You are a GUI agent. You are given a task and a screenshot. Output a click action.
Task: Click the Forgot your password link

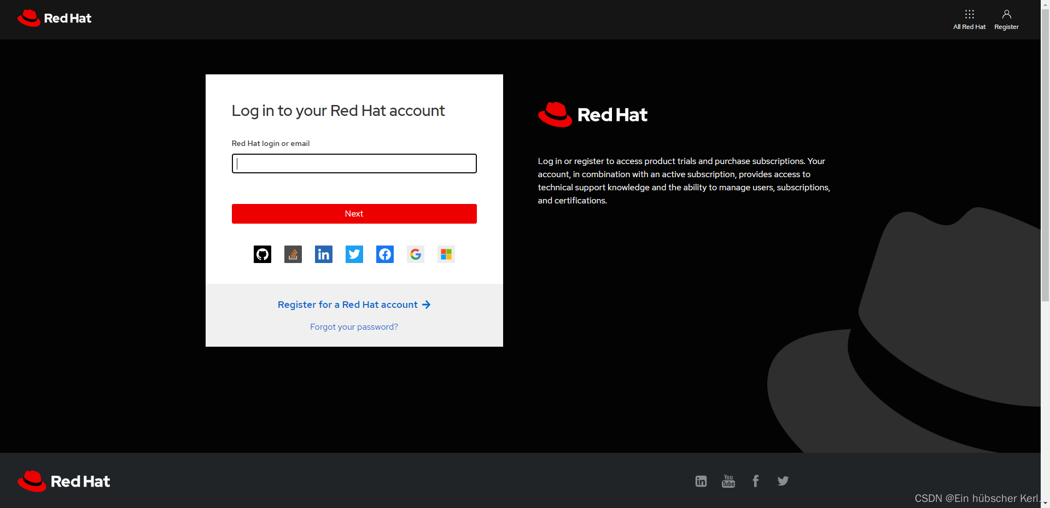point(354,327)
